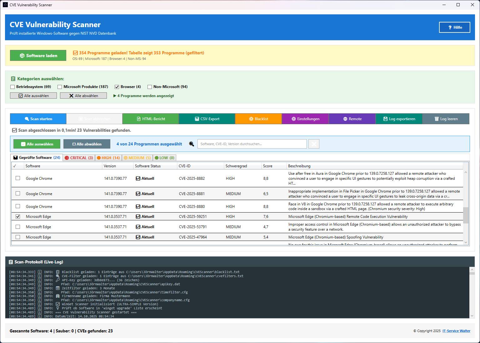Uncheck the Browser (4) category checkbox
This screenshot has width=480, height=343.
tap(117, 87)
